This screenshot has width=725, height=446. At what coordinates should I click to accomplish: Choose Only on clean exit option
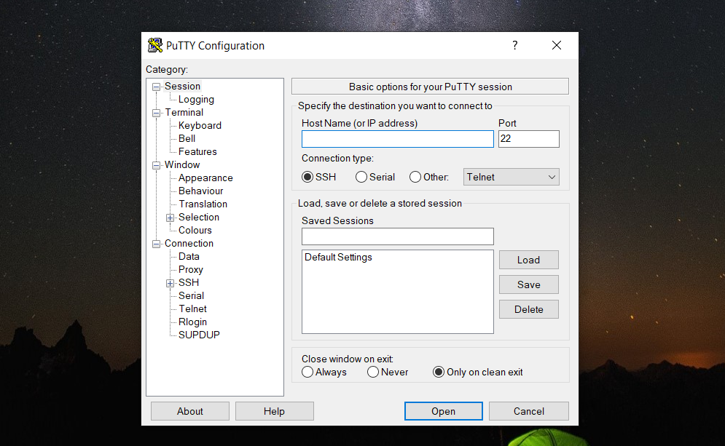click(x=439, y=372)
